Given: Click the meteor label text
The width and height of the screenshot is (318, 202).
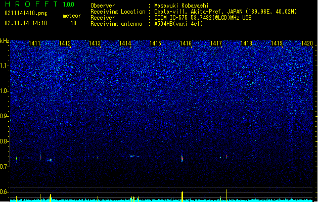Looking at the screenshot, I should pyautogui.click(x=72, y=16).
